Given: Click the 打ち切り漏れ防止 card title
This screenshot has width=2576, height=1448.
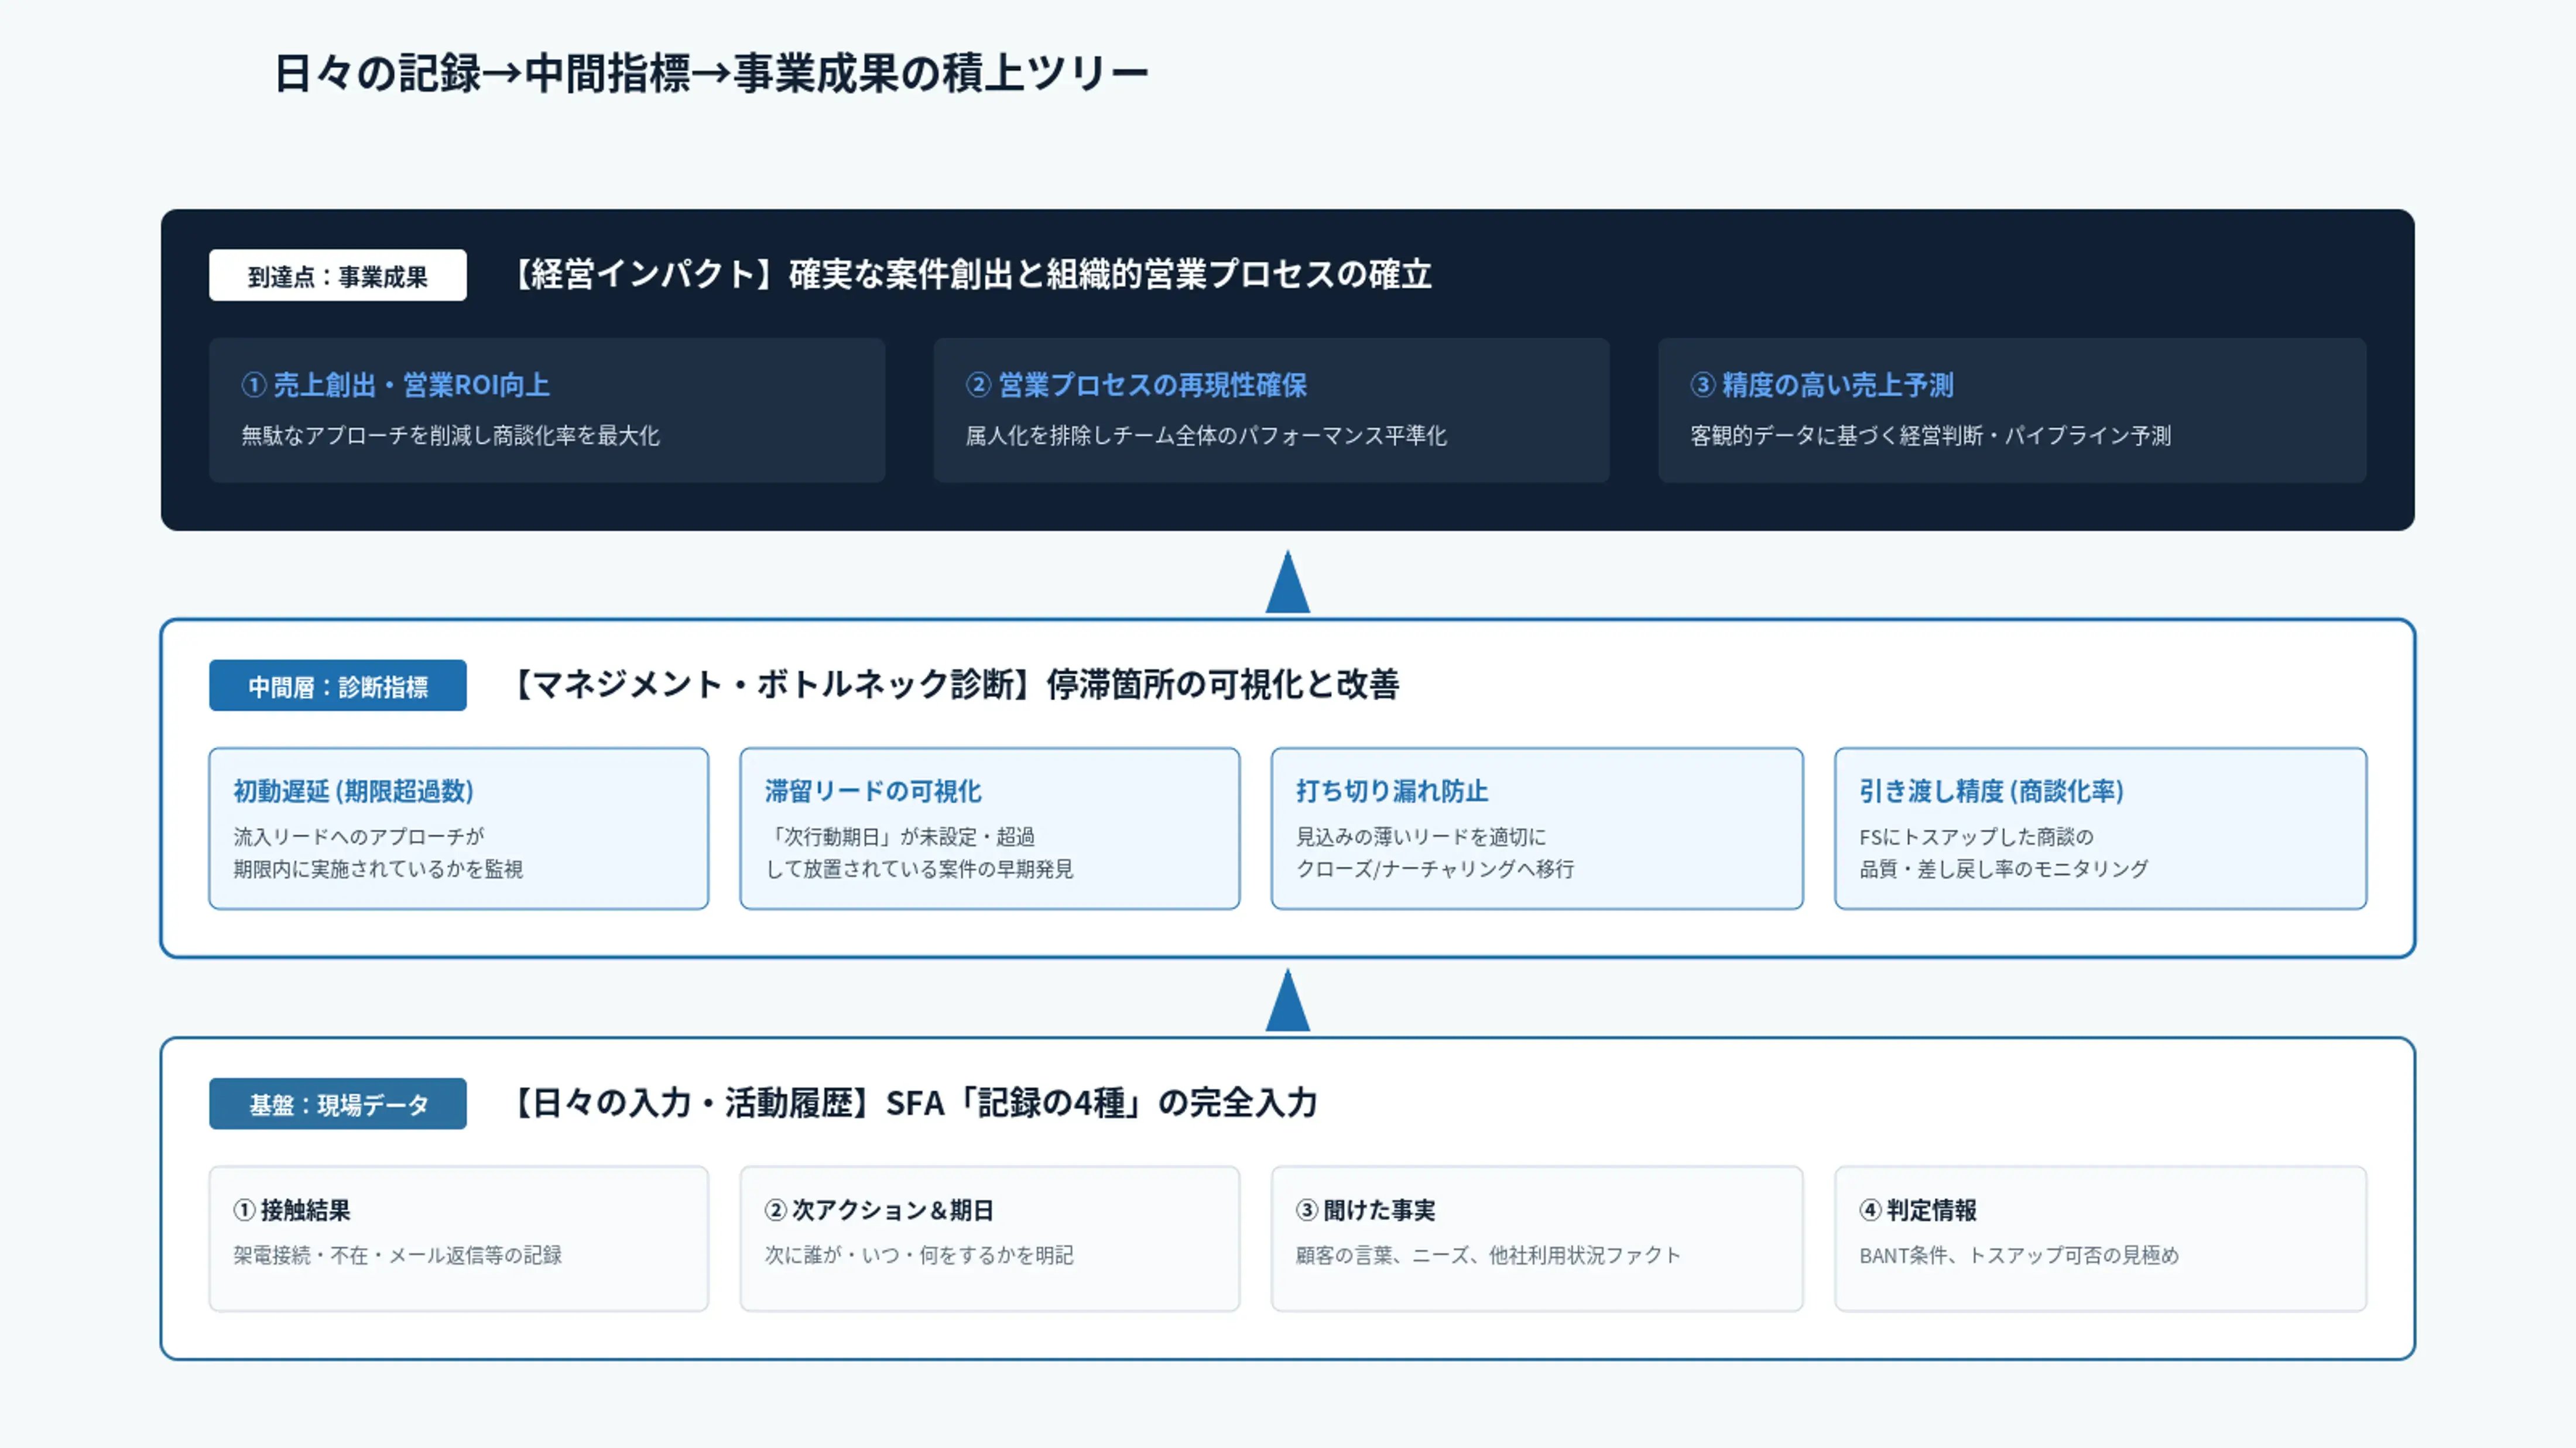Looking at the screenshot, I should point(1392,790).
